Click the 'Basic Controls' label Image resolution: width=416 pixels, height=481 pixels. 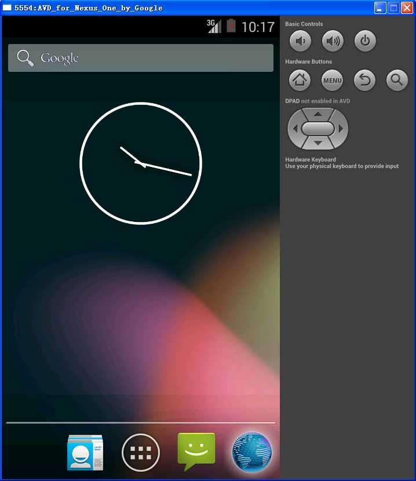(x=304, y=24)
